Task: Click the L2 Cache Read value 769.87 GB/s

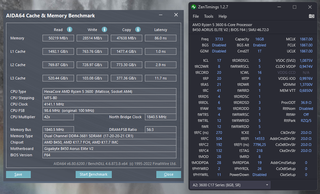Action: pyautogui.click(x=58, y=65)
